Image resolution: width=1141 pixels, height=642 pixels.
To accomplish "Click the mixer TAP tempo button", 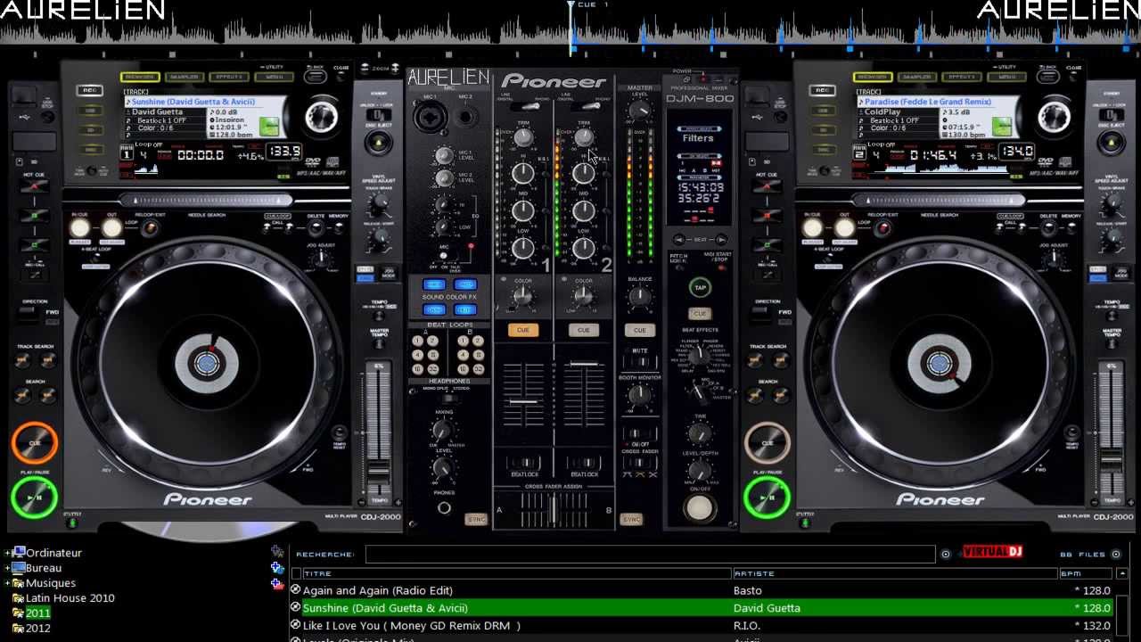I will pyautogui.click(x=700, y=288).
